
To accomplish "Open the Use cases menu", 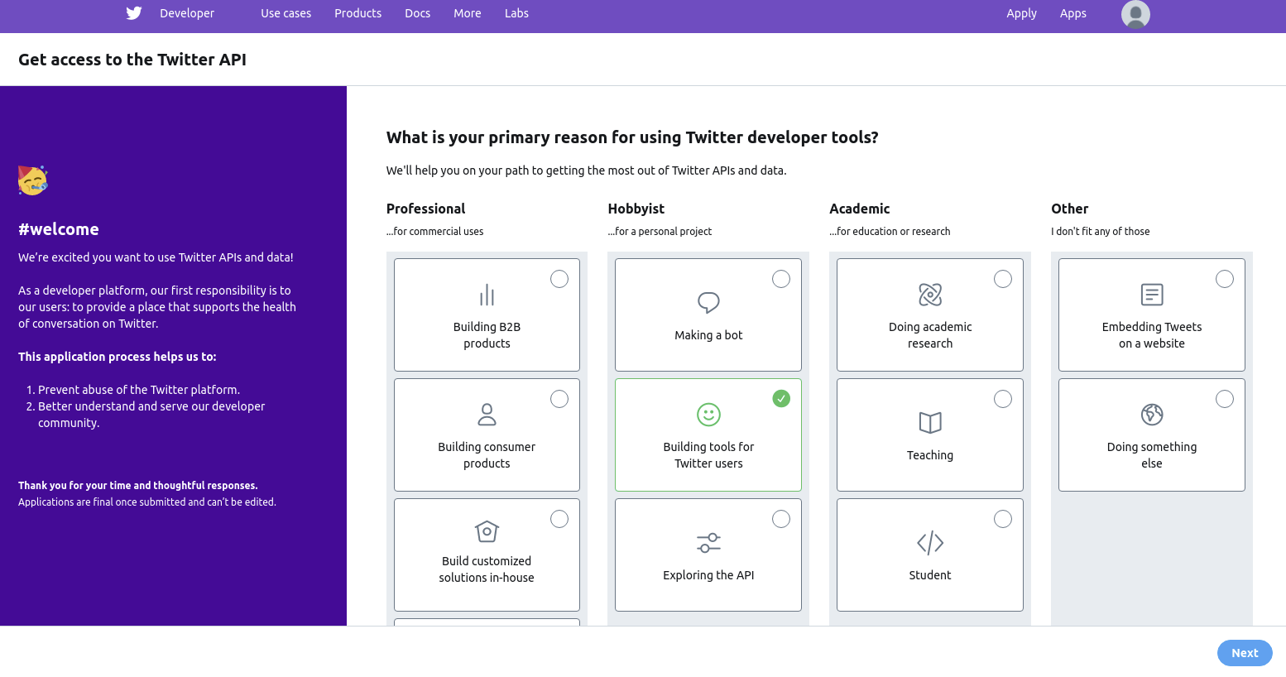I will [x=286, y=13].
